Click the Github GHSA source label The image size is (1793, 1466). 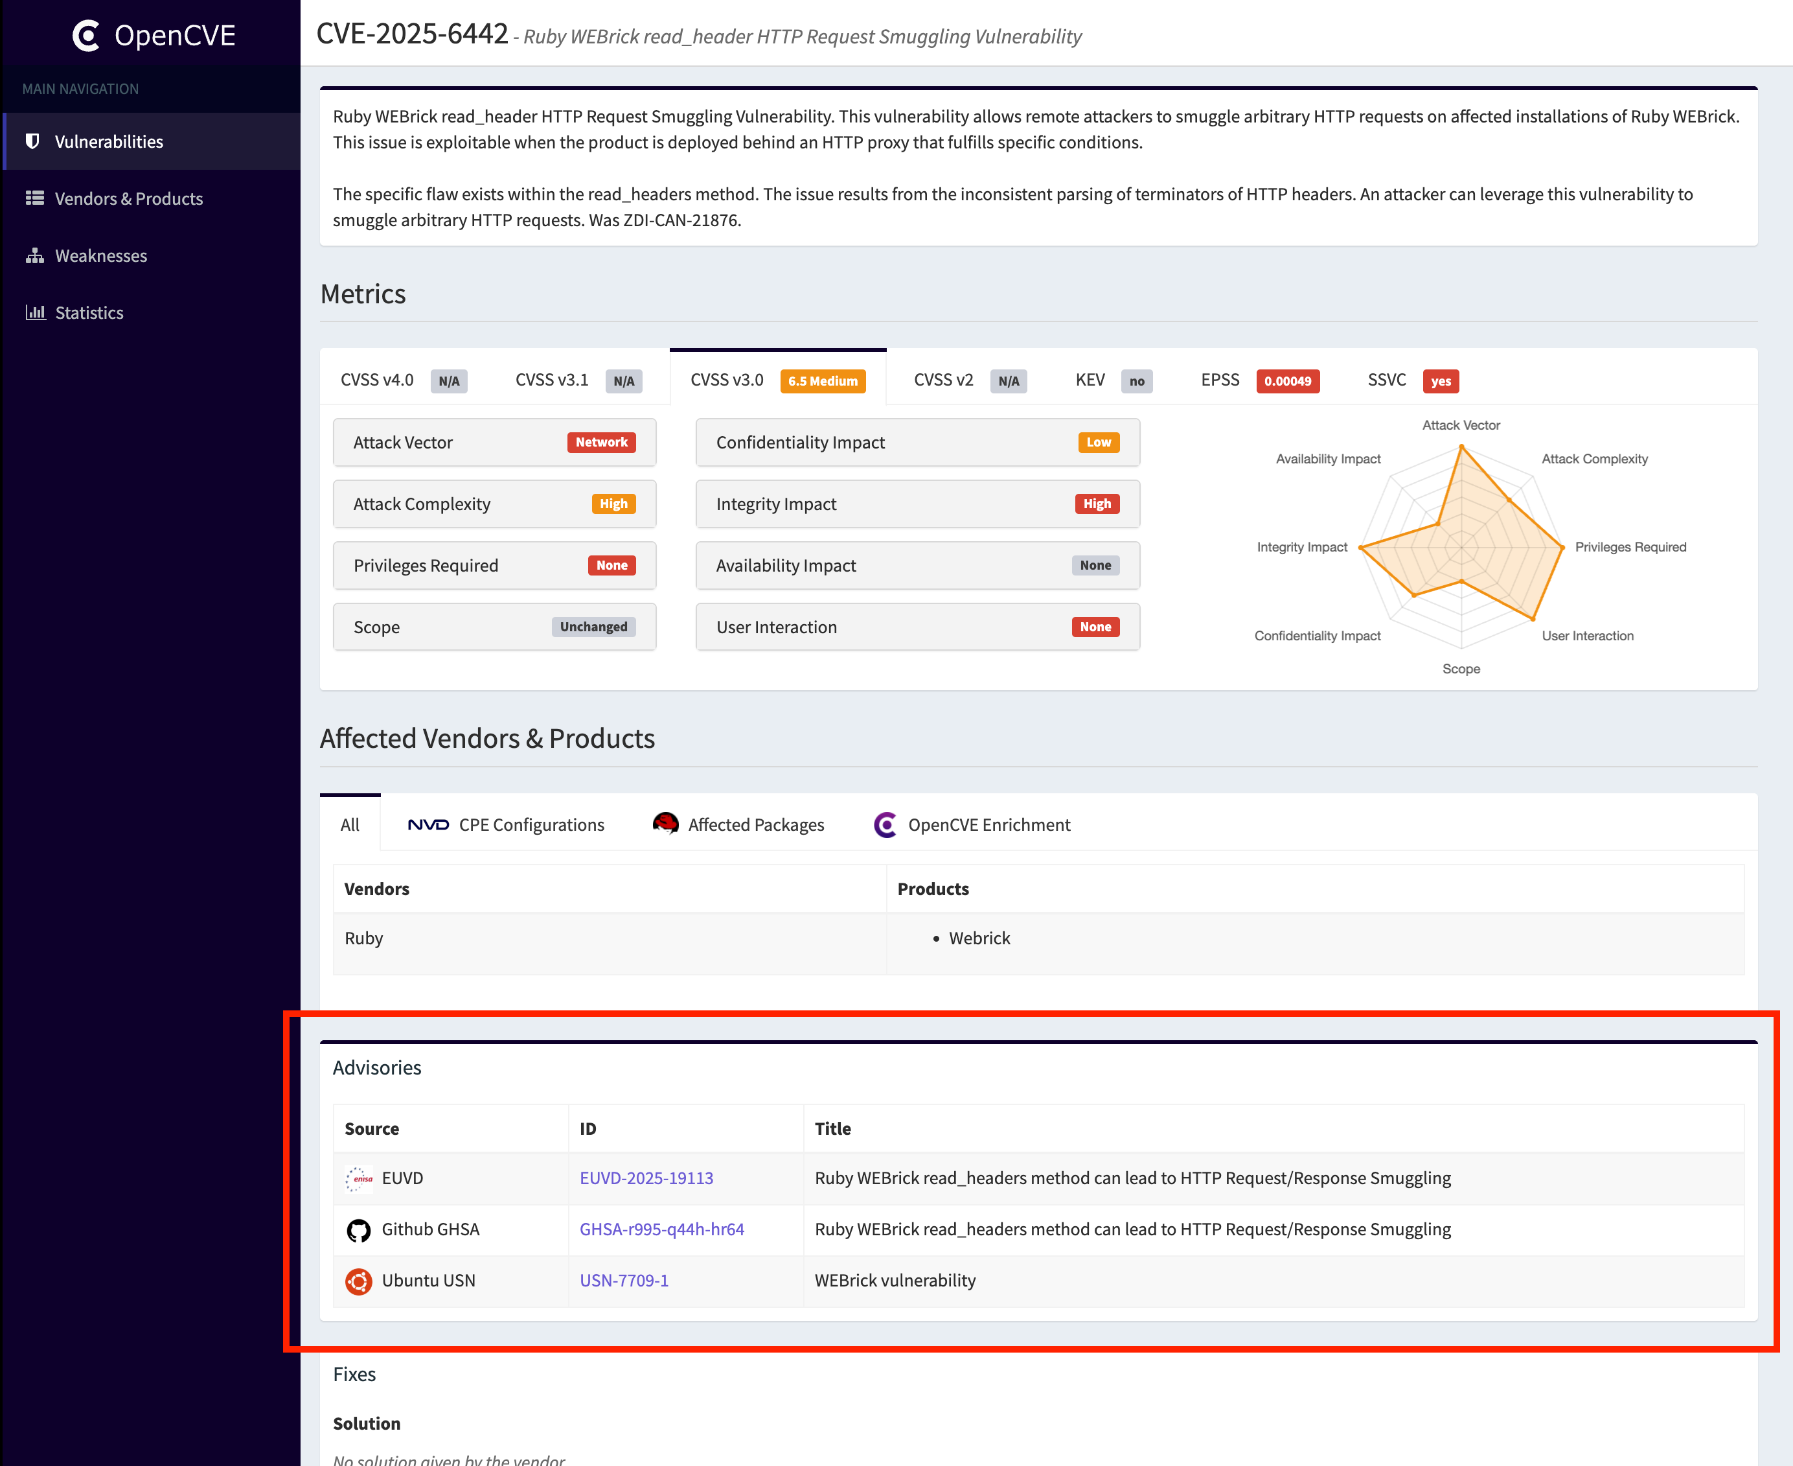click(x=431, y=1229)
